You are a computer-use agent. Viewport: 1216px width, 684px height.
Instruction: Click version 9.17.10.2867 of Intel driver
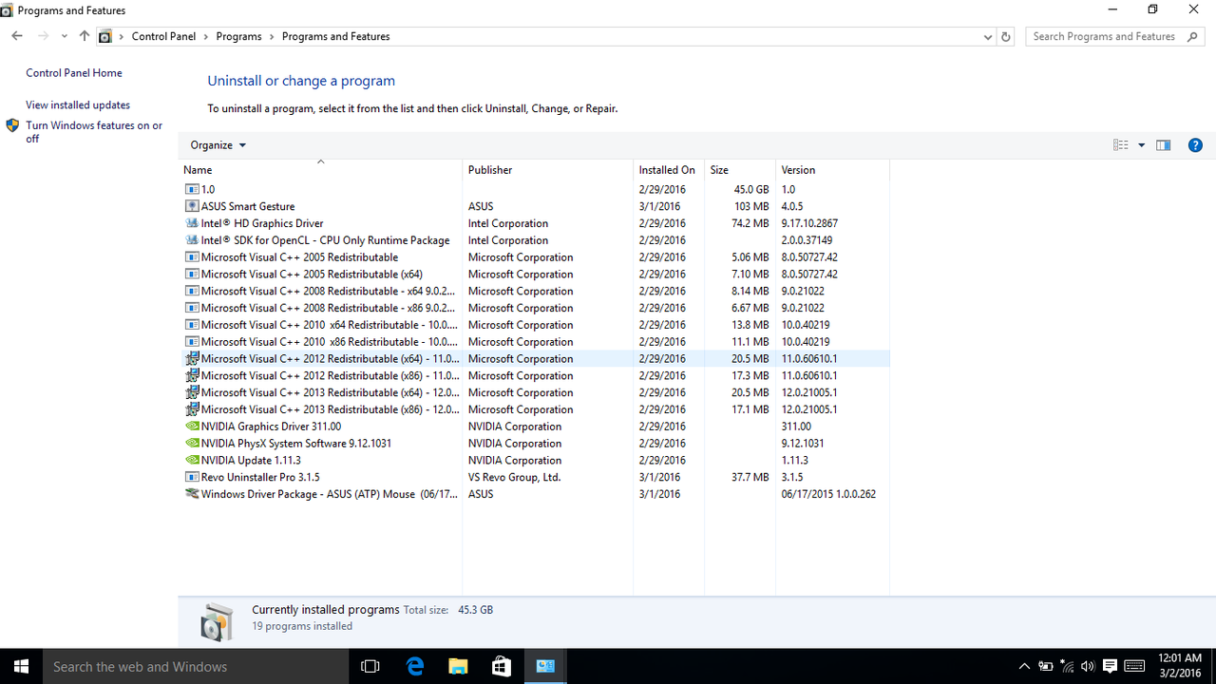pyautogui.click(x=809, y=223)
